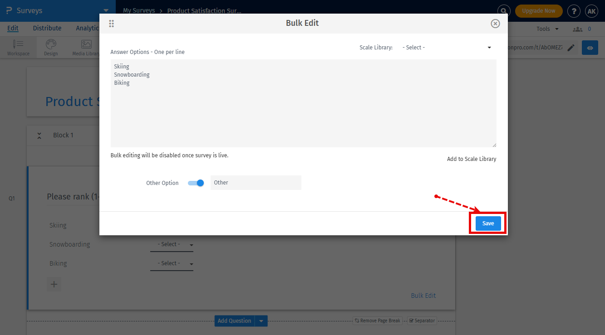
Task: Click the collaborators people icon near Tools
Action: pos(577,29)
